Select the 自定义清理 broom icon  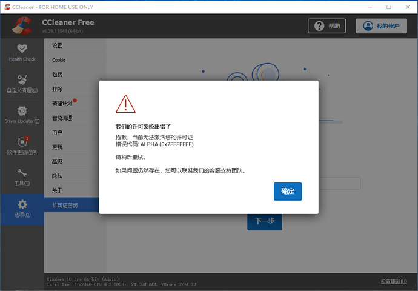[22, 79]
